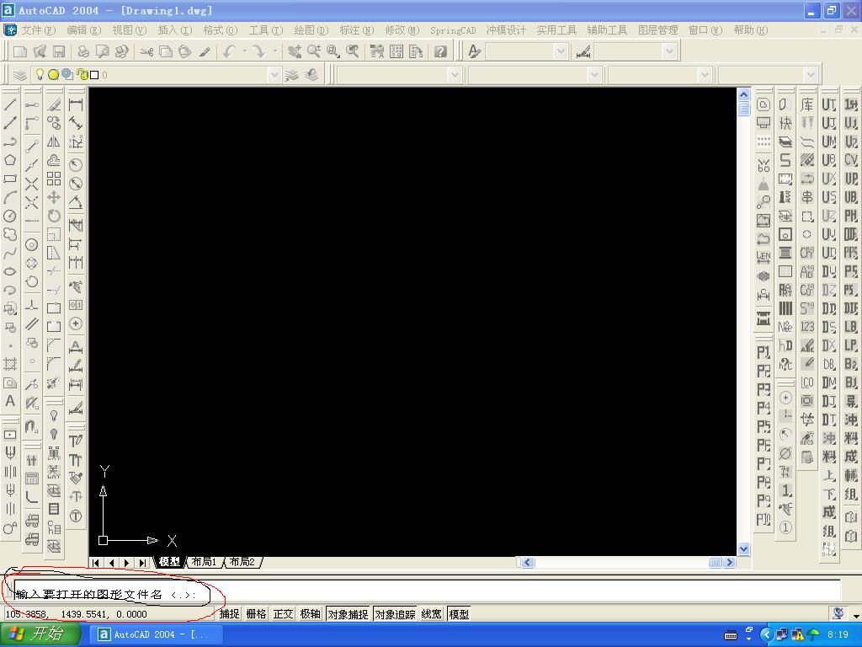Screen dimensions: 862x647
Task: Toggle 线宽 lineweight display in status bar
Action: pos(432,614)
